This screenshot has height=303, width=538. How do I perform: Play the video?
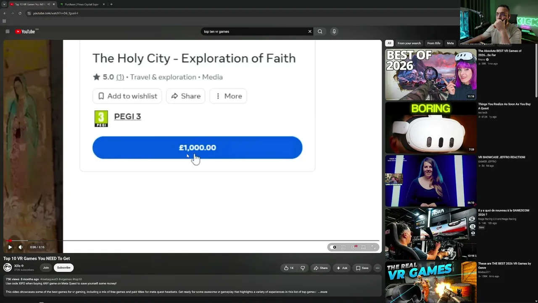coord(10,247)
